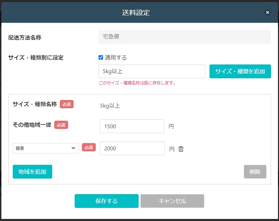
Task: Click the その他地域一律 label
Action: point(32,125)
